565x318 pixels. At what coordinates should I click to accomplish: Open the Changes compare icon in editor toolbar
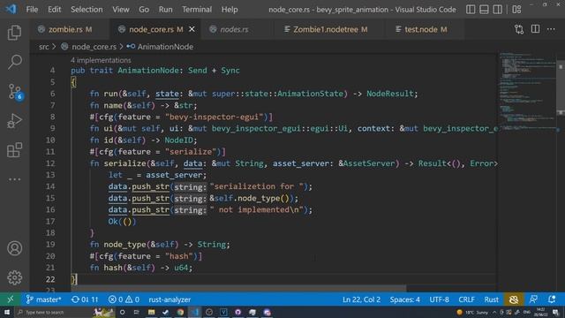tap(519, 29)
